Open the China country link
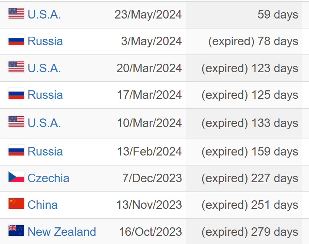Viewport: 309px width, 244px height. pyautogui.click(x=43, y=205)
